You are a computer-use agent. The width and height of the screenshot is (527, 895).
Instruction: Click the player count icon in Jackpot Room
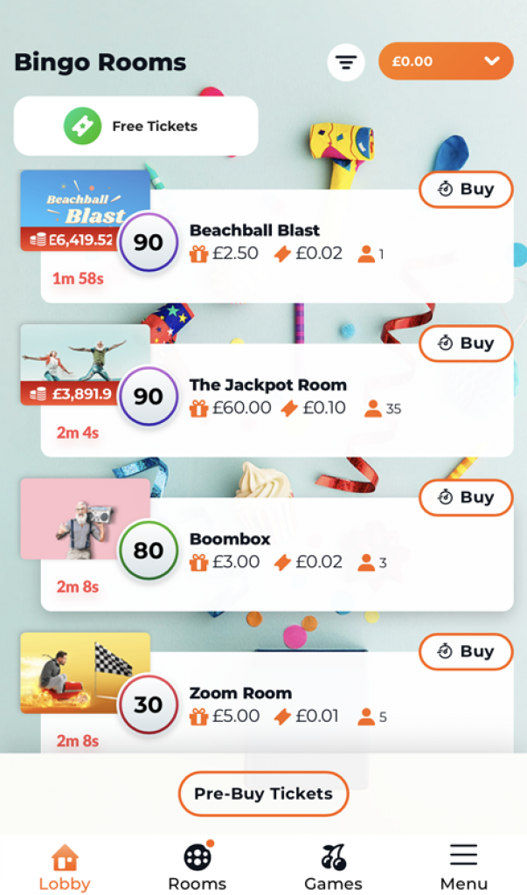pos(373,408)
